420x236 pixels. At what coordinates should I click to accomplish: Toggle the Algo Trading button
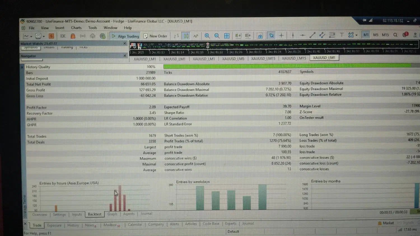[x=125, y=36]
